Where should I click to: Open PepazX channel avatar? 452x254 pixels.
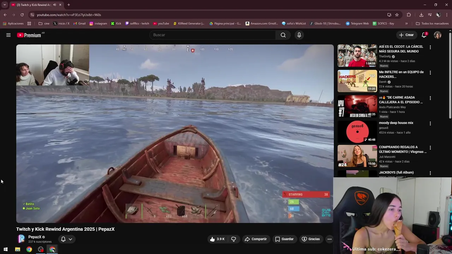click(x=21, y=239)
